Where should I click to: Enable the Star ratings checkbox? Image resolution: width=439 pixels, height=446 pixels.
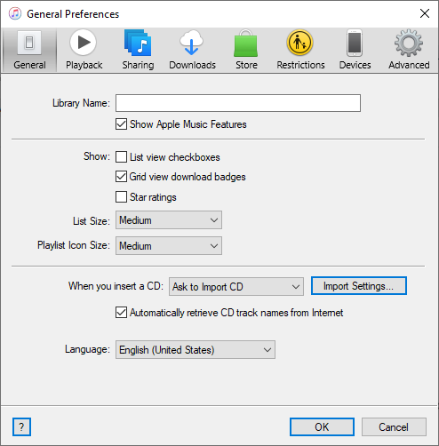coord(121,197)
